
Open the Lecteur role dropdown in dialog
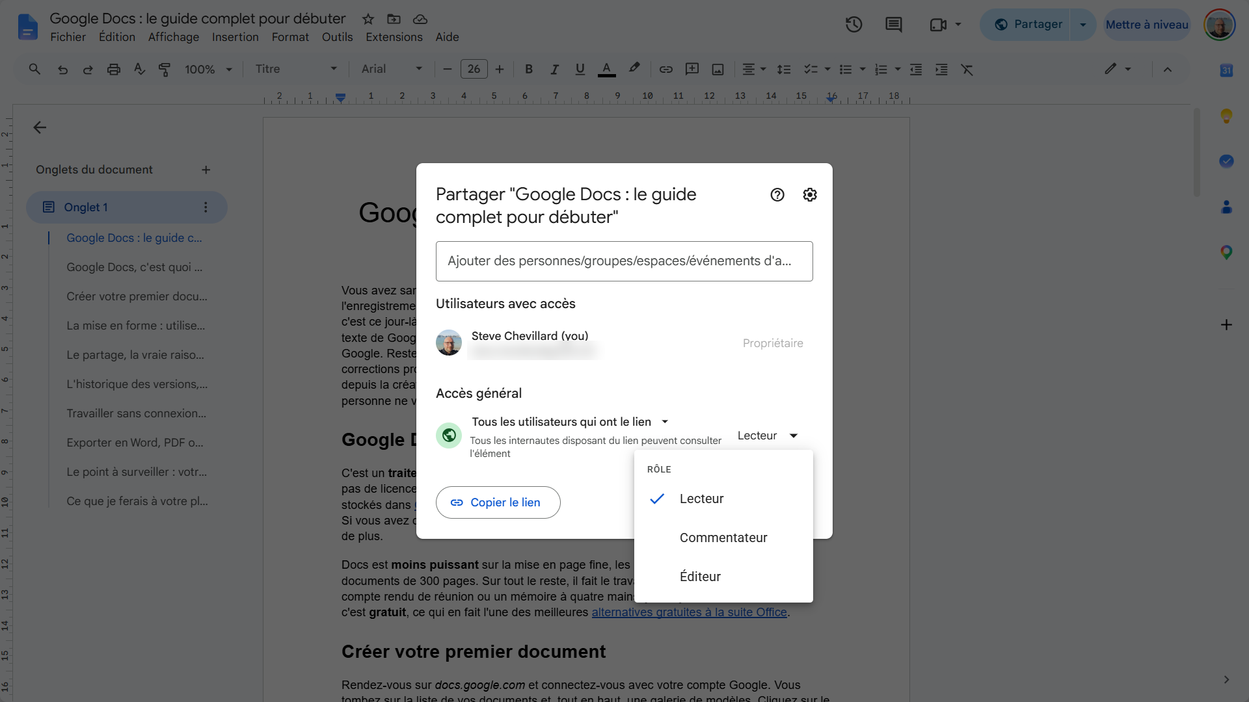[768, 435]
